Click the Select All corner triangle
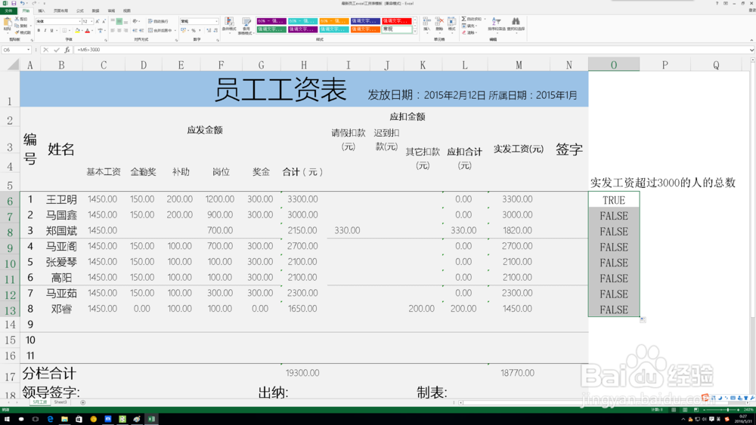Screen dimensions: 756x425 13,64
